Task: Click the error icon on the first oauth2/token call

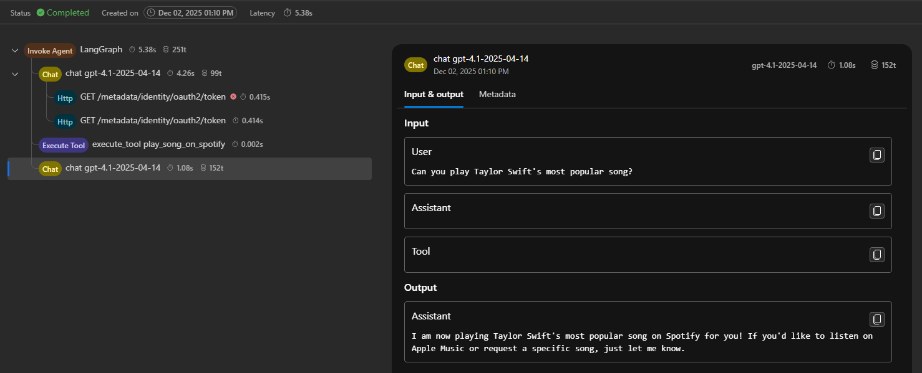Action: (235, 97)
